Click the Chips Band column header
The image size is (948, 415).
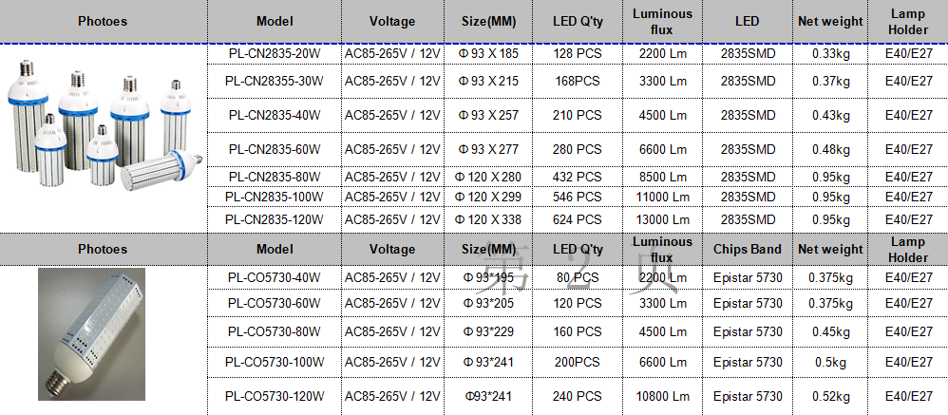pos(748,249)
